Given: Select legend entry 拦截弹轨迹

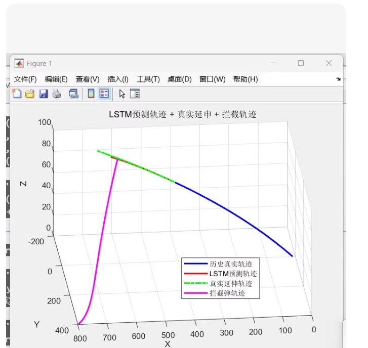Looking at the screenshot, I should (227, 293).
